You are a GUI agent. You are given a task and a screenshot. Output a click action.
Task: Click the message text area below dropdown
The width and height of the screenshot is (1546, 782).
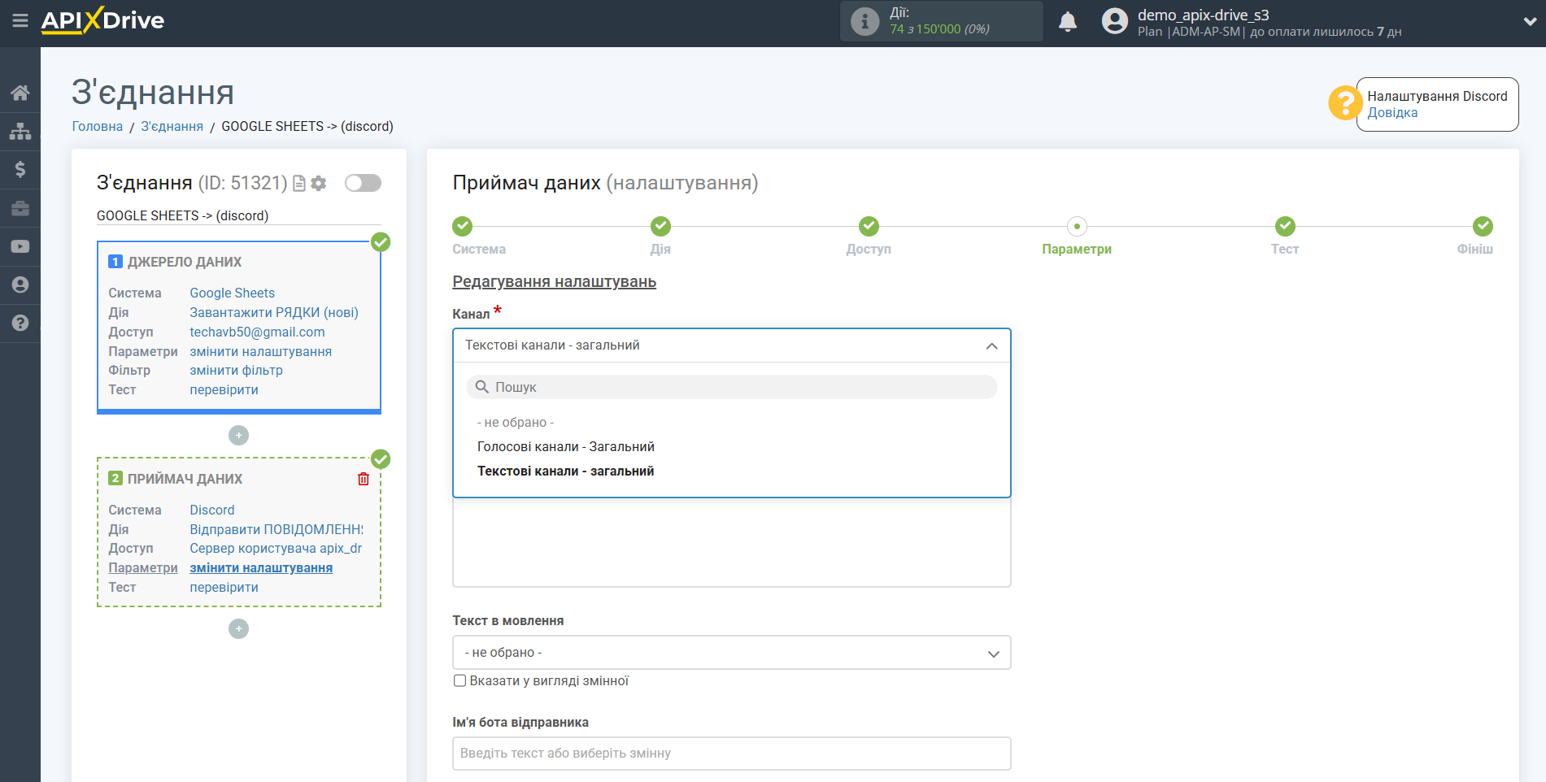(x=731, y=543)
